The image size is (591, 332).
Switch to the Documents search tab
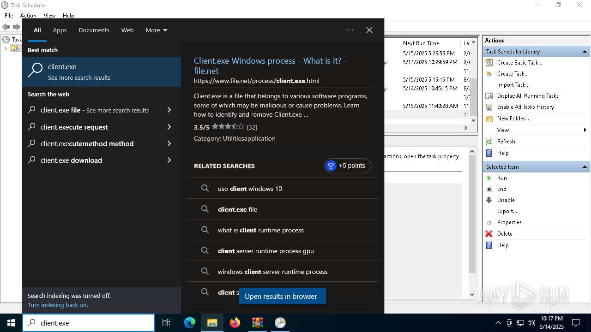(94, 30)
